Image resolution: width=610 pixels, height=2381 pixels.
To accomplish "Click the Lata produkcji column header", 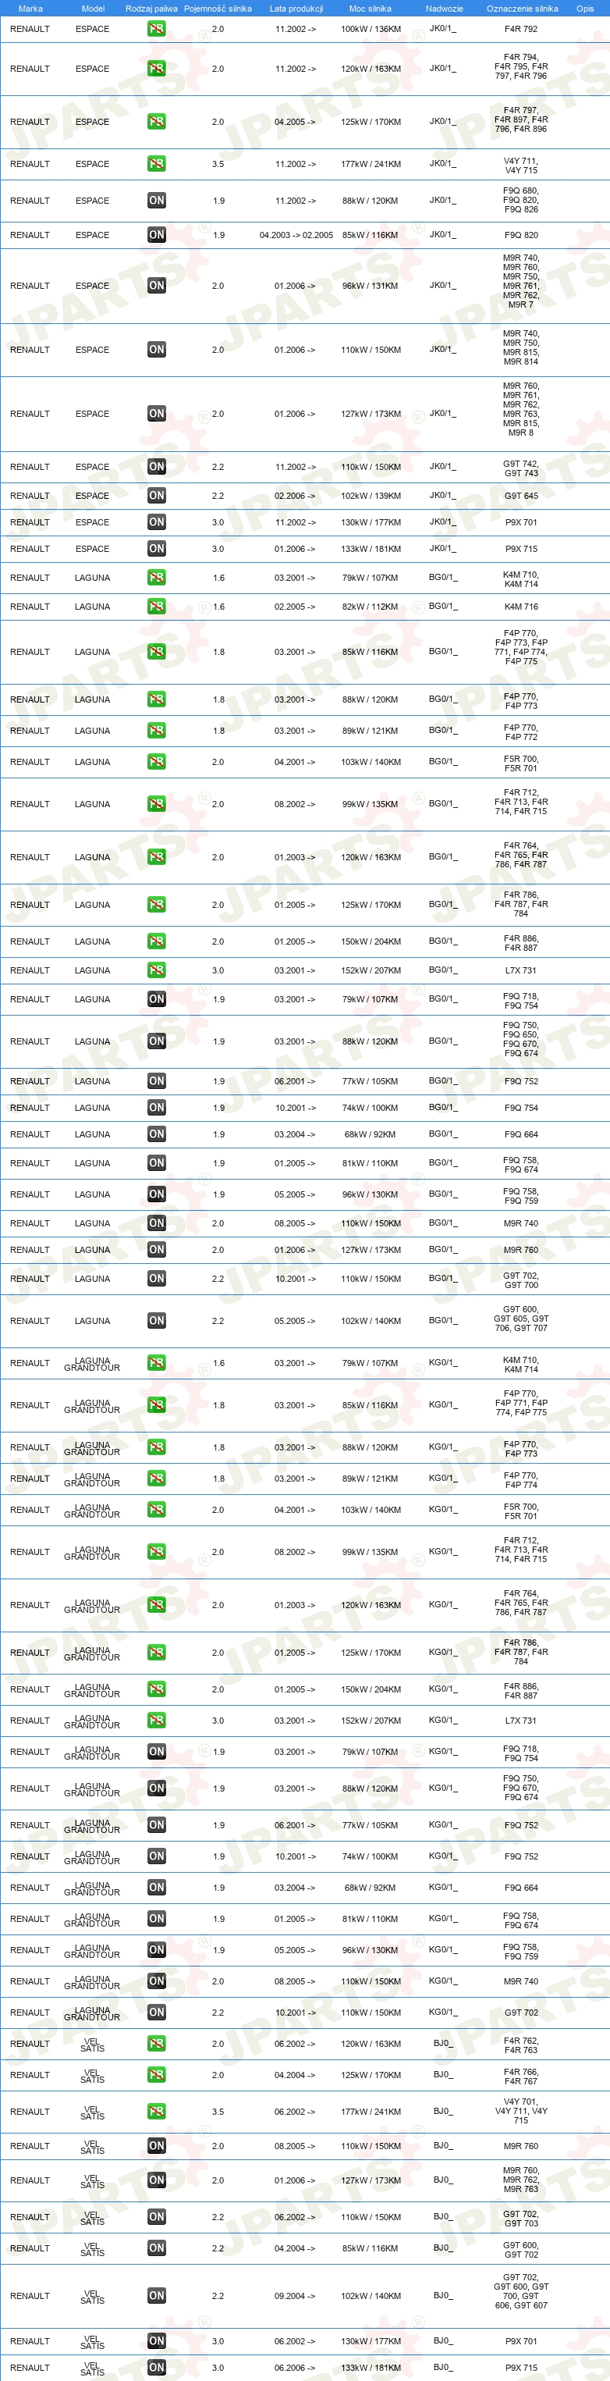I will 296,9.
